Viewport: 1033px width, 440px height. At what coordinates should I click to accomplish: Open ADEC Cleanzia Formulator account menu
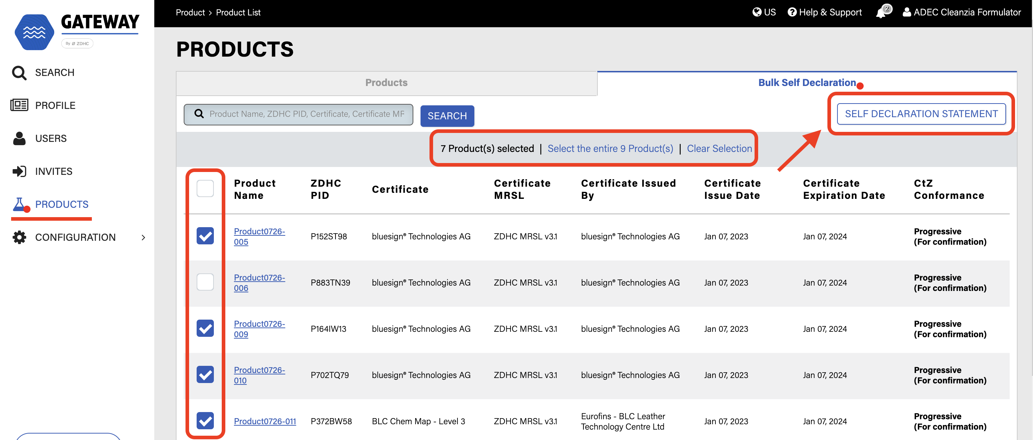tap(962, 12)
